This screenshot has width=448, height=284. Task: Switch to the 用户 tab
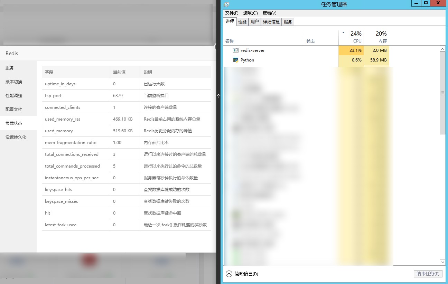pos(255,22)
